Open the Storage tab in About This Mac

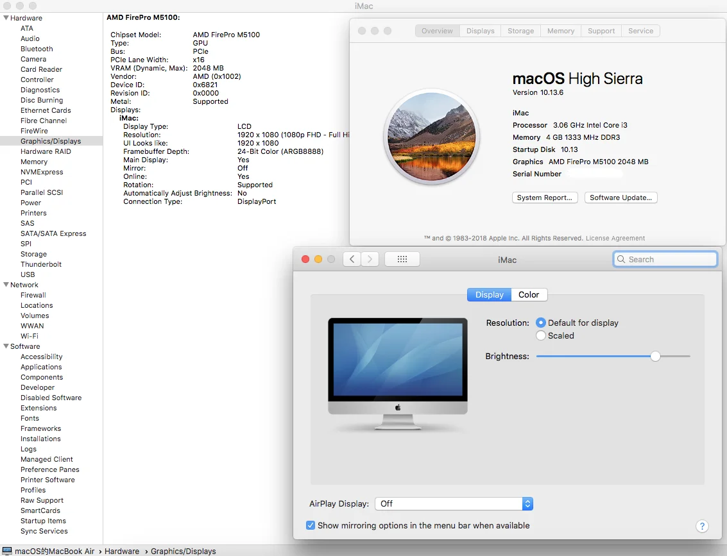point(520,31)
